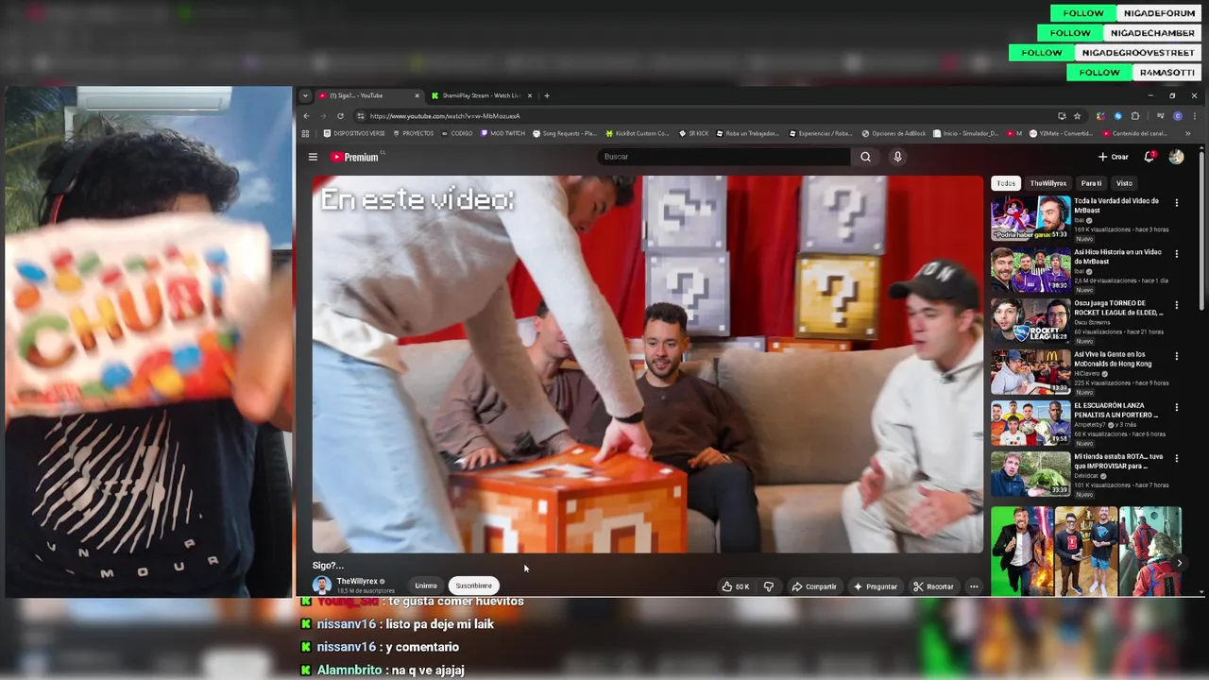Open the YouTube account avatar menu

tap(1176, 157)
